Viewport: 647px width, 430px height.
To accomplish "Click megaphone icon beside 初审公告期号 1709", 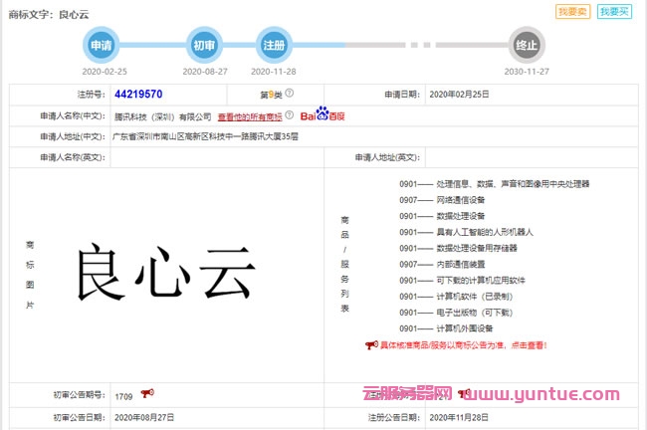I will coord(147,393).
